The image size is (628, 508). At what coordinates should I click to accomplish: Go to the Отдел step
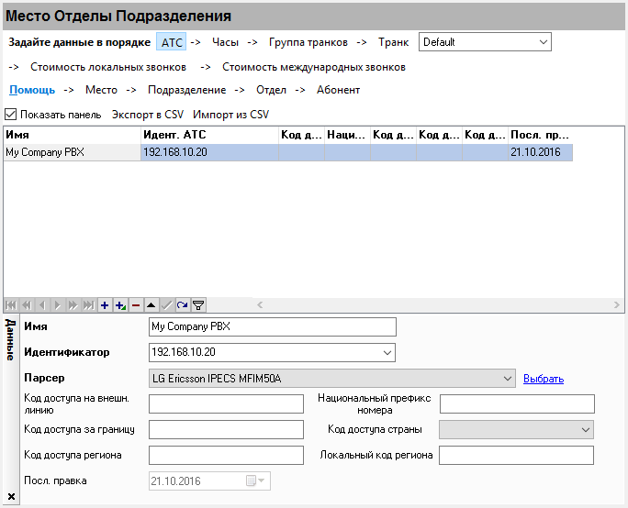tap(271, 90)
